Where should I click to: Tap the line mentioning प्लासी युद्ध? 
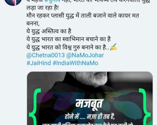pyautogui.click(x=83, y=16)
